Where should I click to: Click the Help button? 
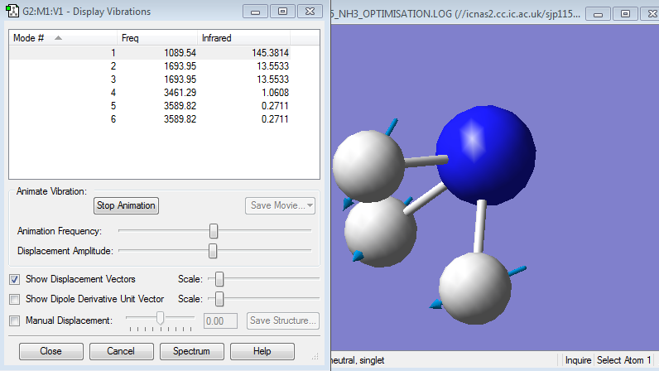[262, 351]
